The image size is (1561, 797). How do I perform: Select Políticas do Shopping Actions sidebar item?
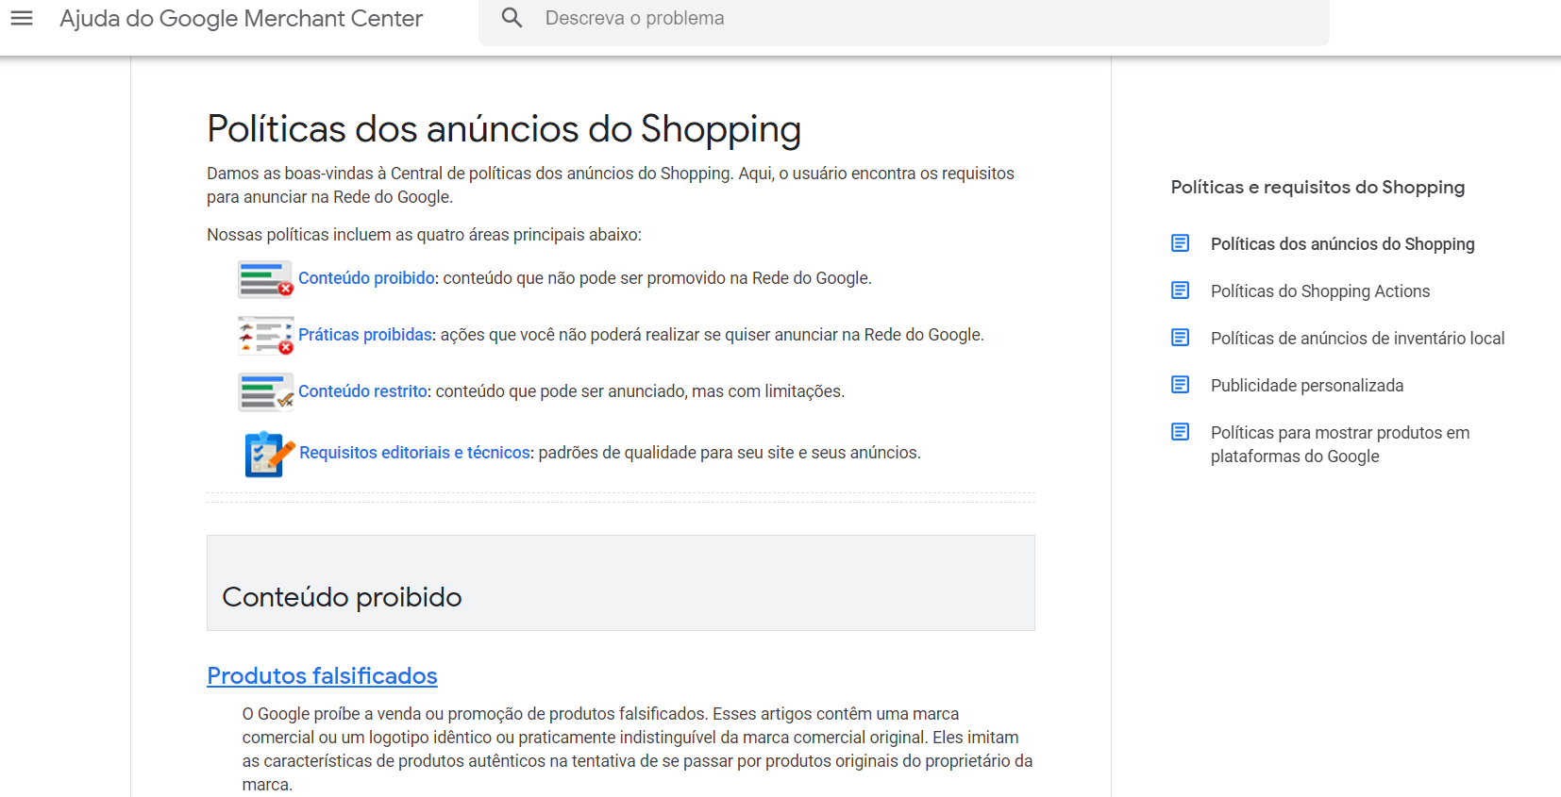pos(1320,291)
